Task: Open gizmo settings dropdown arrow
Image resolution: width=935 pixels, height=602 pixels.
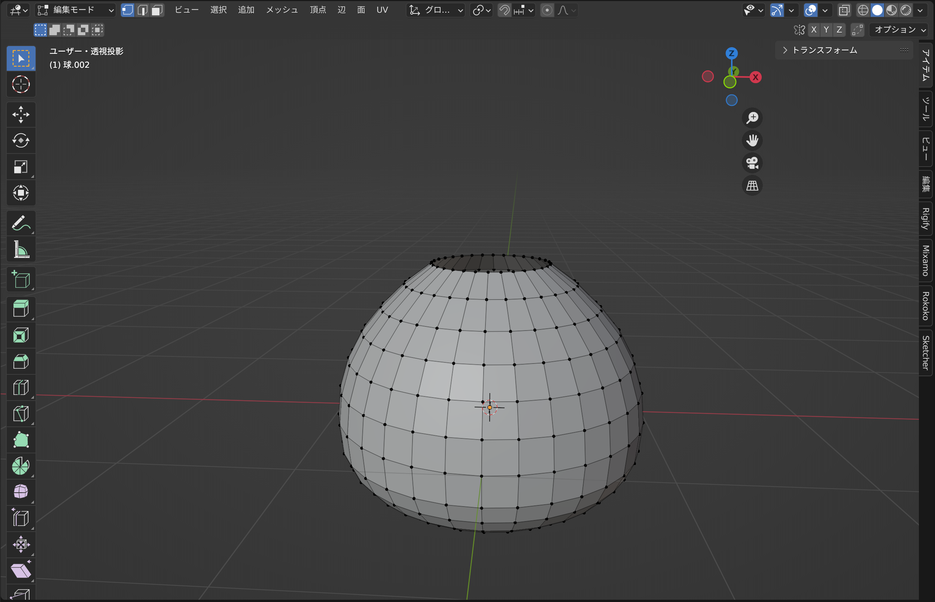Action: (791, 10)
